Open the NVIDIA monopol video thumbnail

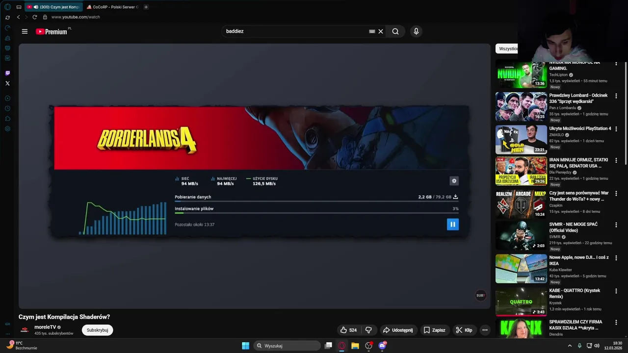click(521, 74)
